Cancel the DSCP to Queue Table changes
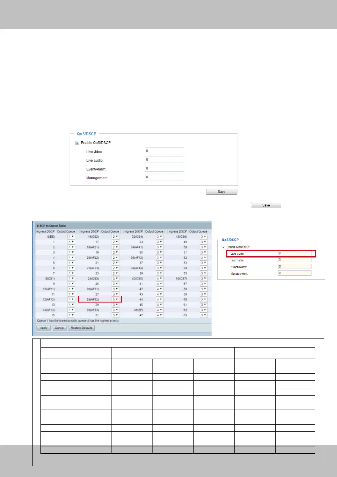Screen dimensions: 337x477 (59, 328)
